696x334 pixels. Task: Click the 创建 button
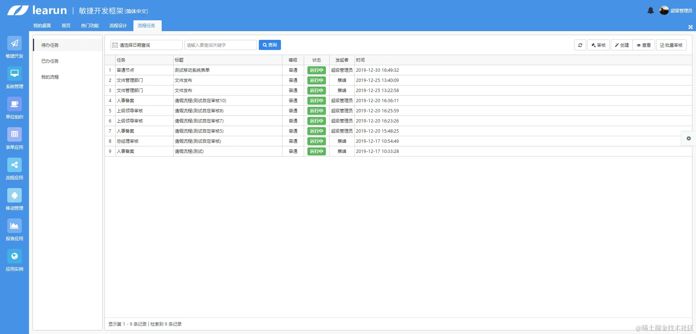point(622,45)
